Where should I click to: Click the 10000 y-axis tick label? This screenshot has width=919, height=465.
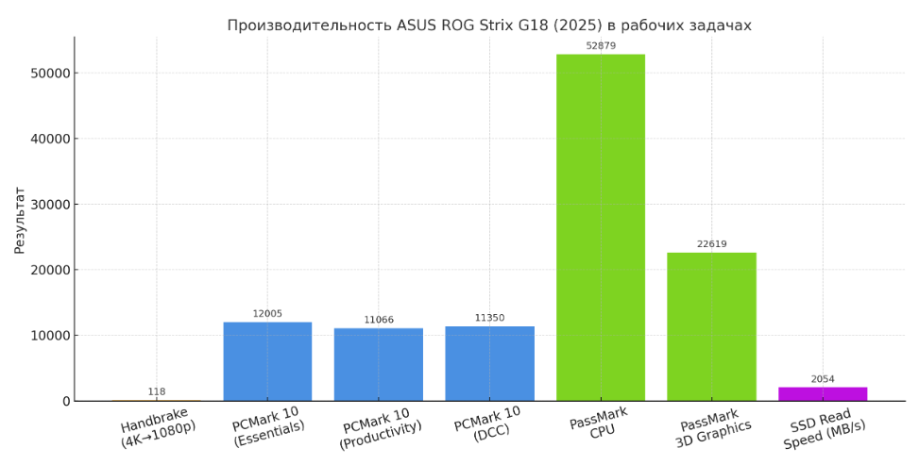[49, 336]
